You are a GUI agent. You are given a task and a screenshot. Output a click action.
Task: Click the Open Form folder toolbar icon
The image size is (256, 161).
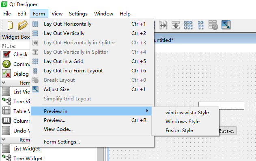pyautogui.click(x=23, y=25)
